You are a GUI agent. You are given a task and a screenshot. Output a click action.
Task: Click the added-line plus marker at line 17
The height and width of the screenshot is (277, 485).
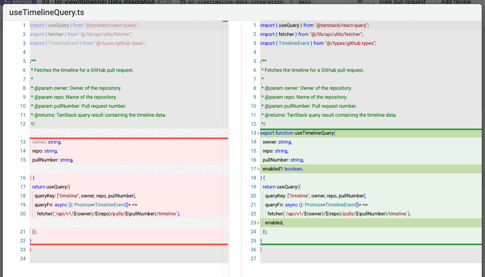[258, 169]
